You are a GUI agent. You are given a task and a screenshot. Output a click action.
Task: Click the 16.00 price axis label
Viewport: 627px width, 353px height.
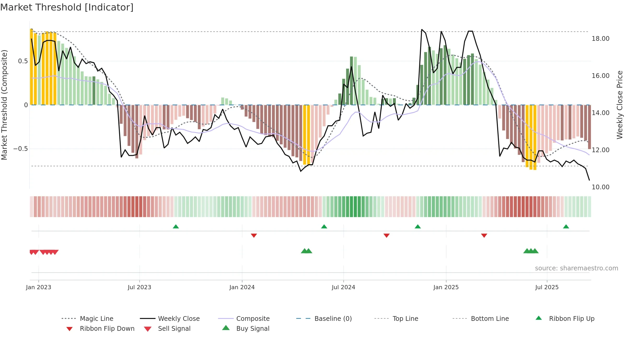(x=601, y=76)
